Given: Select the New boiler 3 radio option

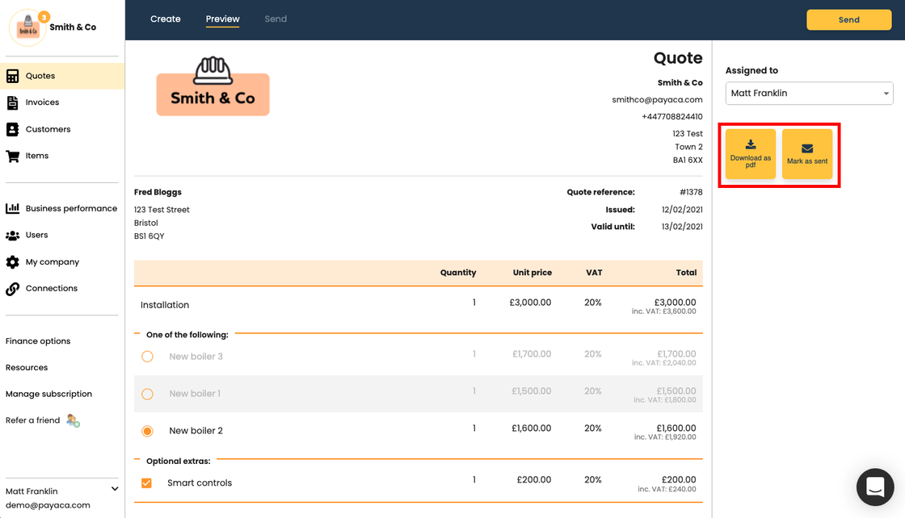Looking at the screenshot, I should pyautogui.click(x=147, y=357).
